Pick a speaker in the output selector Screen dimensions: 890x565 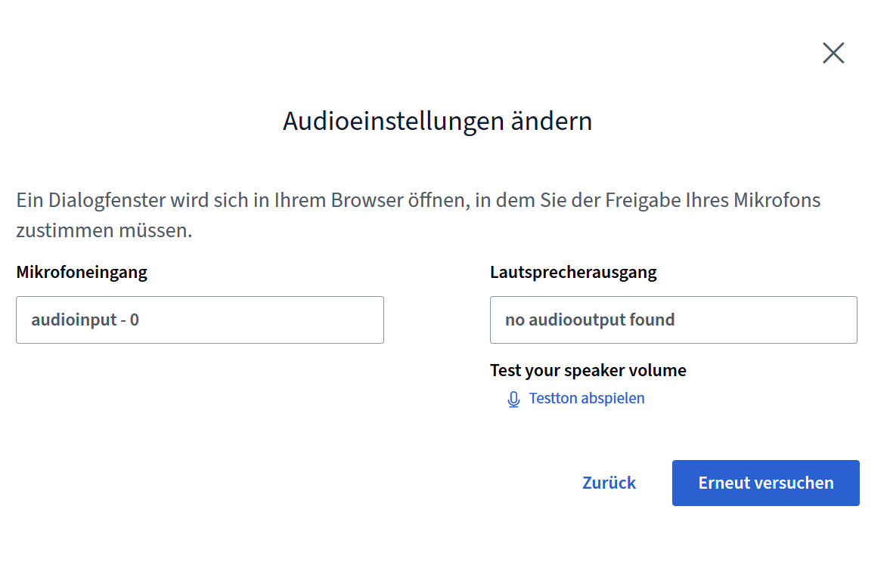point(673,320)
